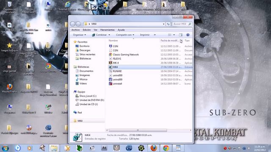Sort by the Nombre column header
The image size is (271, 152).
[x=113, y=41]
